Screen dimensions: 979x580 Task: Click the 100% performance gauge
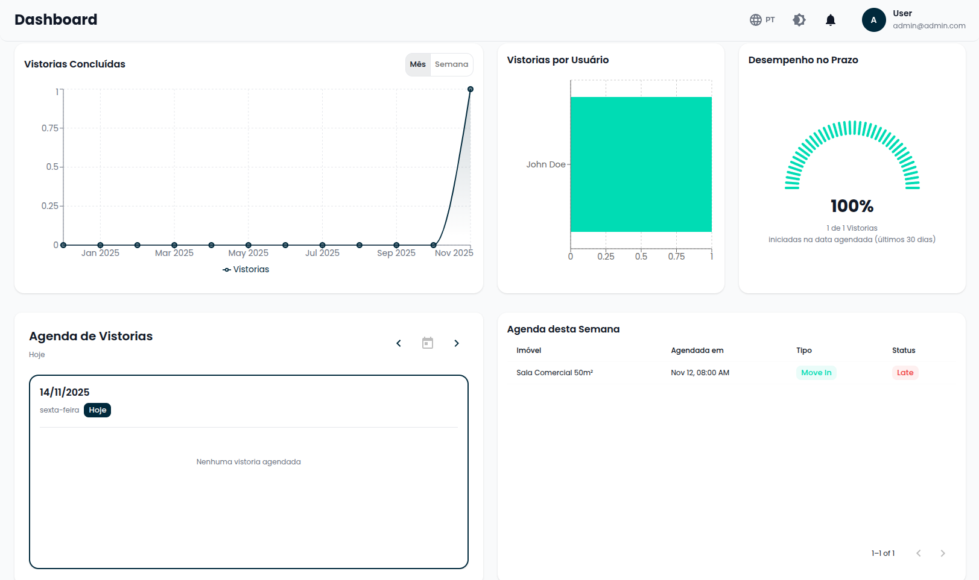852,157
